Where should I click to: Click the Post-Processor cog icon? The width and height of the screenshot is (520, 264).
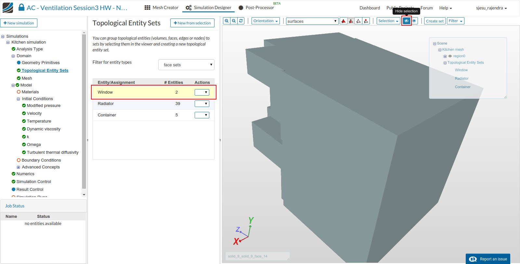click(241, 7)
